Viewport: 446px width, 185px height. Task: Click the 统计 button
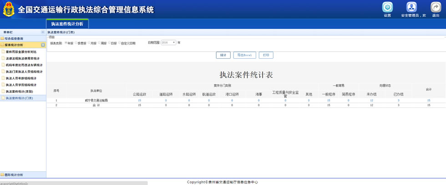click(x=223, y=55)
